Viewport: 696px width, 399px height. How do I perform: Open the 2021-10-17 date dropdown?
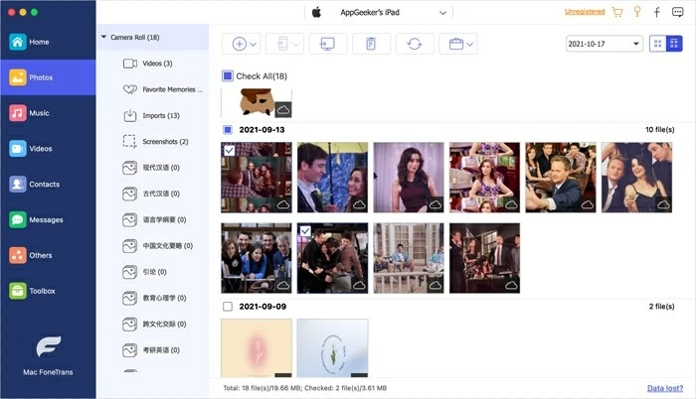(x=604, y=44)
